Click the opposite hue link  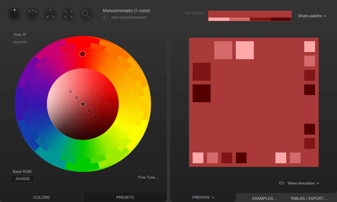(20, 42)
